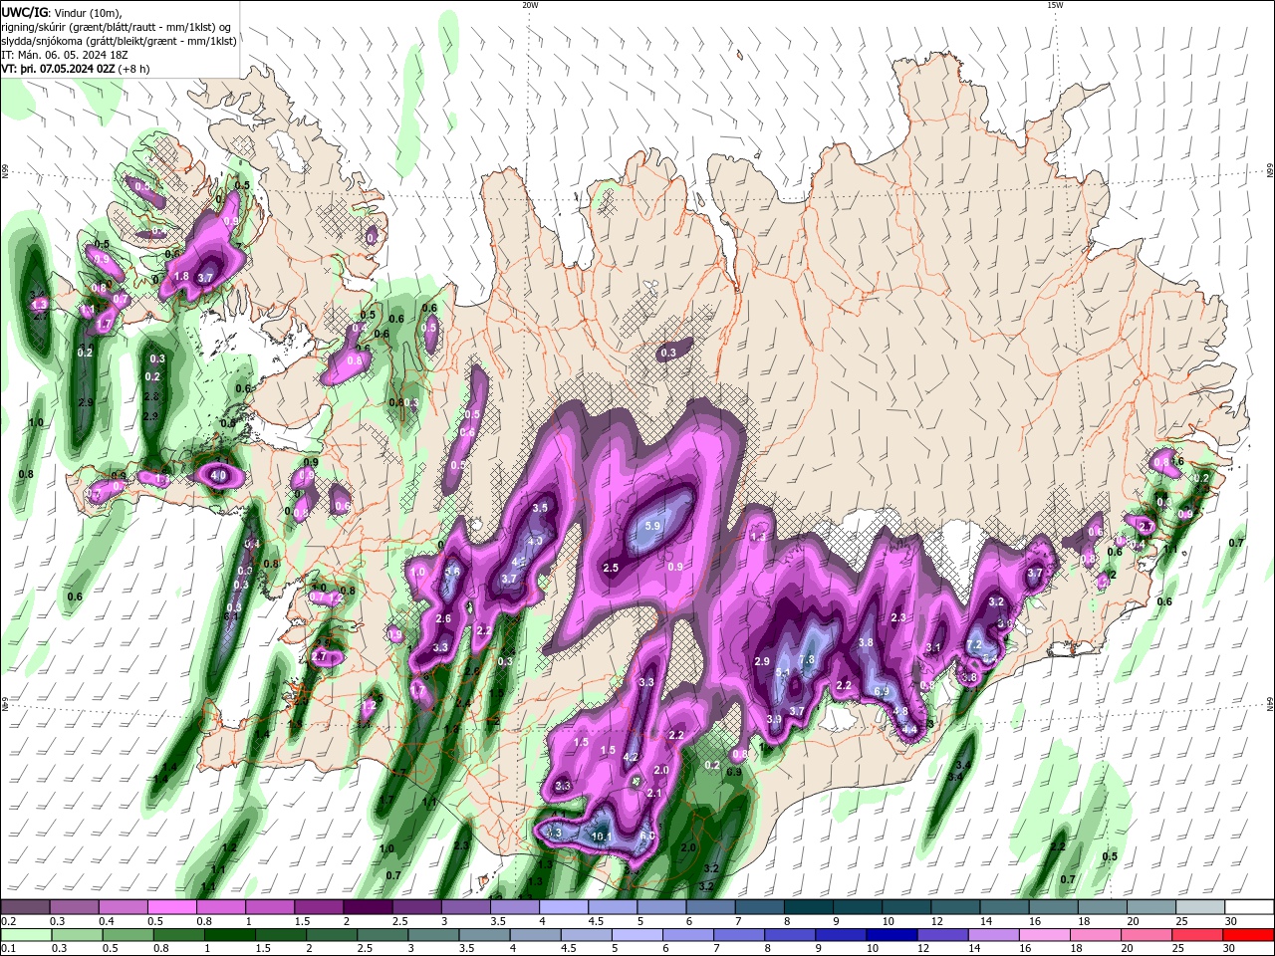
Task: Click the 5.1 value on the map
Action: coord(783,674)
